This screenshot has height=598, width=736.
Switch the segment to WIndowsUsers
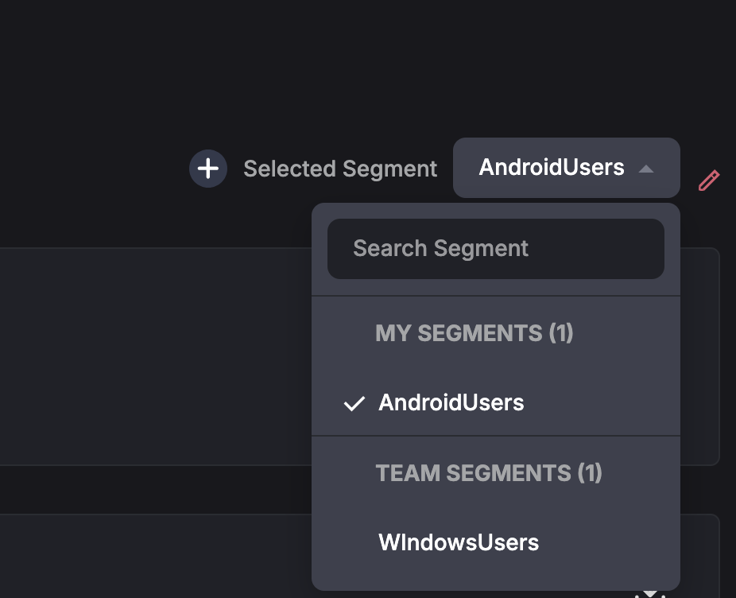(x=459, y=542)
